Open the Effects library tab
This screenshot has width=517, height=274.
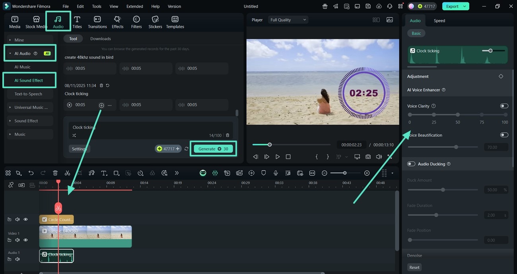117,22
